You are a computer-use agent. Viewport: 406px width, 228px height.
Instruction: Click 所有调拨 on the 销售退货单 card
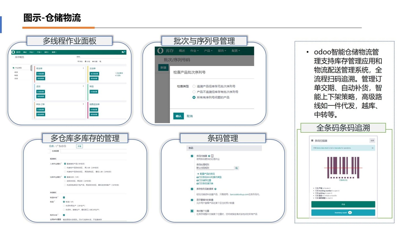pyautogui.click(x=94, y=114)
